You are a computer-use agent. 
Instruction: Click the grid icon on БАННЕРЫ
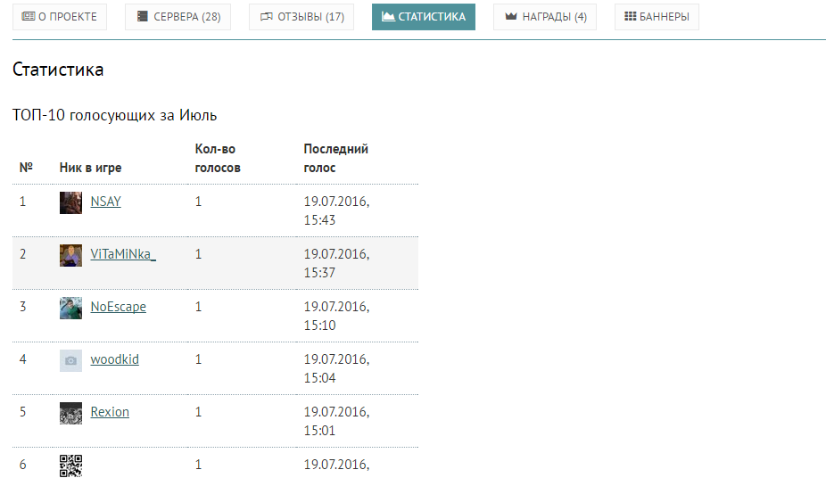[630, 16]
